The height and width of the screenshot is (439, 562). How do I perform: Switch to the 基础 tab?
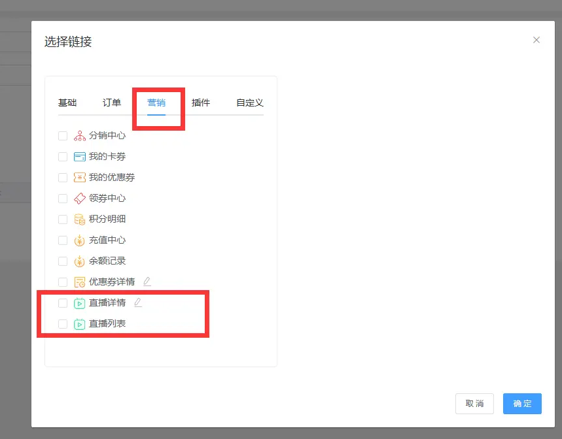(x=67, y=103)
